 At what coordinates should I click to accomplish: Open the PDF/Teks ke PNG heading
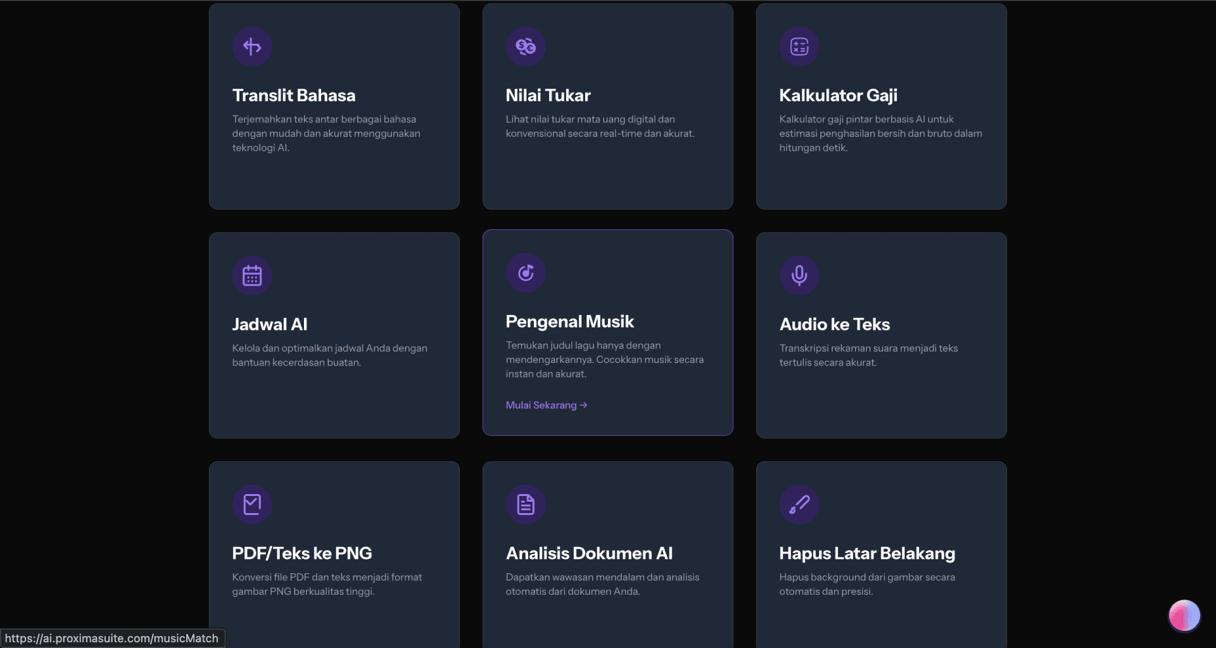pos(302,554)
